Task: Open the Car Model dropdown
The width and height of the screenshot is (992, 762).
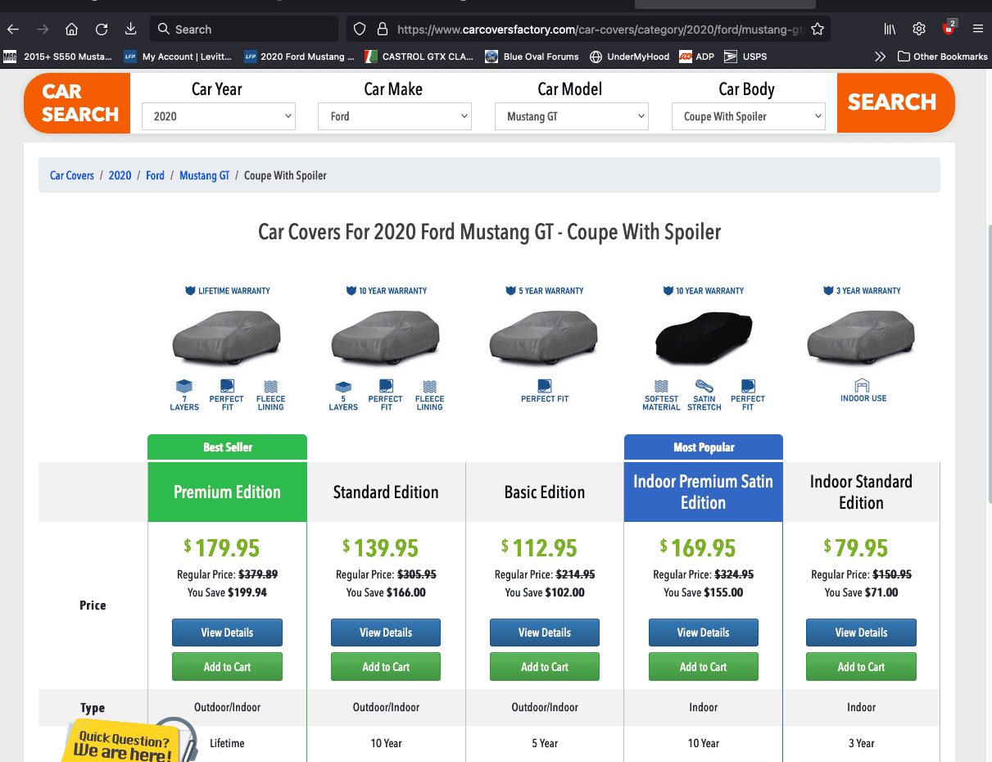Action: [572, 116]
